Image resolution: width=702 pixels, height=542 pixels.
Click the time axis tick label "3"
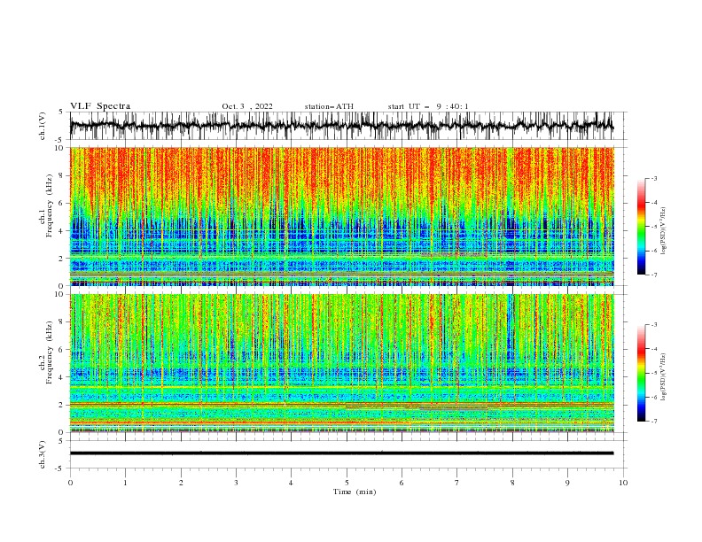(236, 483)
